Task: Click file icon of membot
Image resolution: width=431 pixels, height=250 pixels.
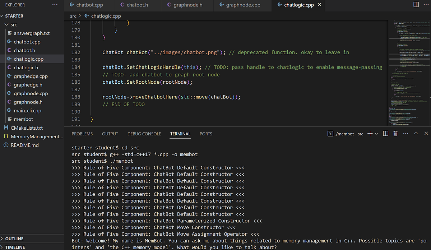Action: [10, 119]
